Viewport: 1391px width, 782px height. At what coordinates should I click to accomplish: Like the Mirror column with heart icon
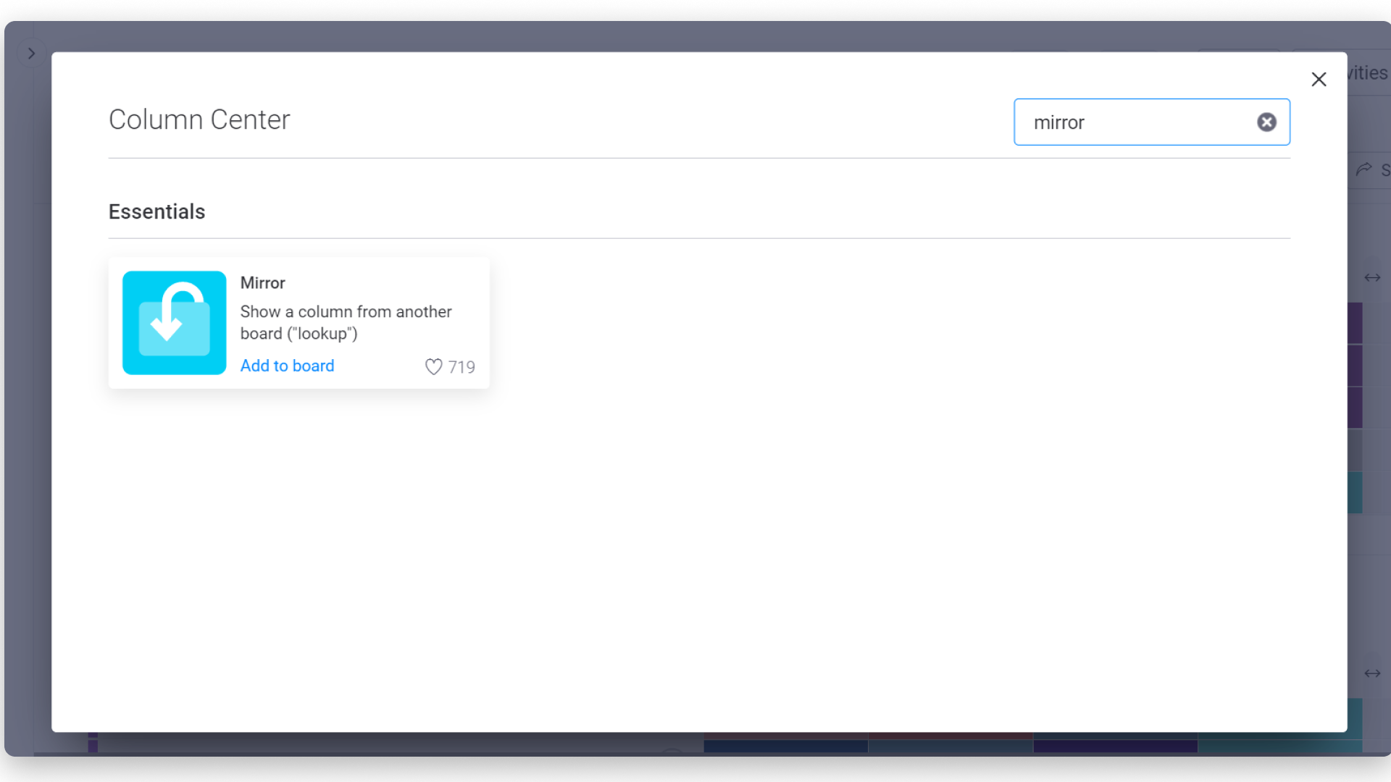point(433,367)
